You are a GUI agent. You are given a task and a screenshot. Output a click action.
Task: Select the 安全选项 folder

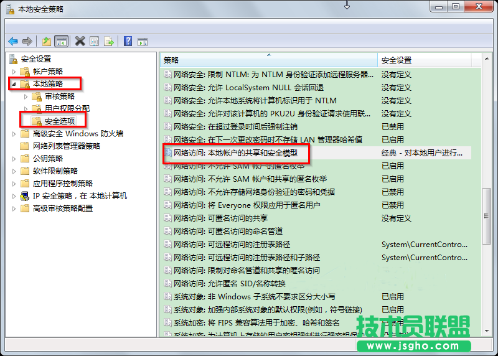[60, 121]
